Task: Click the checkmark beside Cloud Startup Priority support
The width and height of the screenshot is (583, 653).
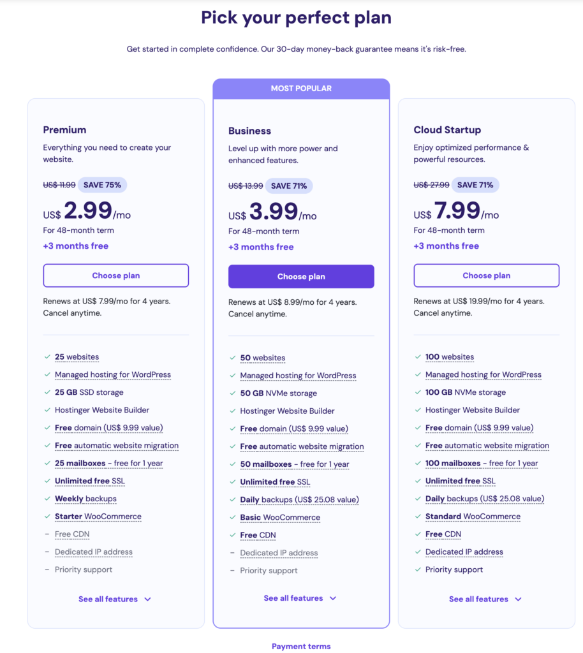Action: point(418,569)
